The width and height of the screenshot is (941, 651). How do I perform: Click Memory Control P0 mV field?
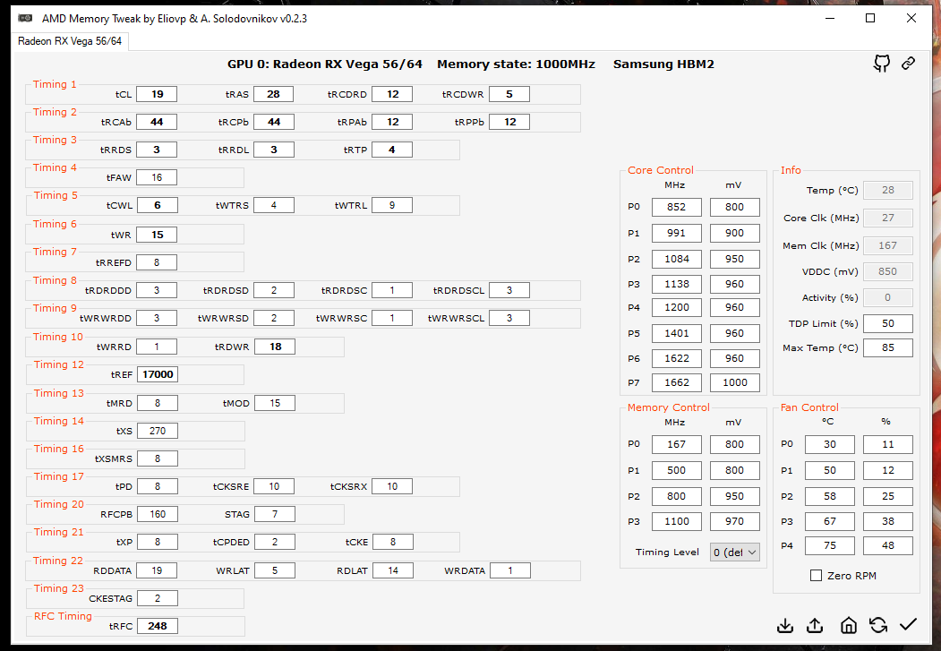[x=734, y=445]
